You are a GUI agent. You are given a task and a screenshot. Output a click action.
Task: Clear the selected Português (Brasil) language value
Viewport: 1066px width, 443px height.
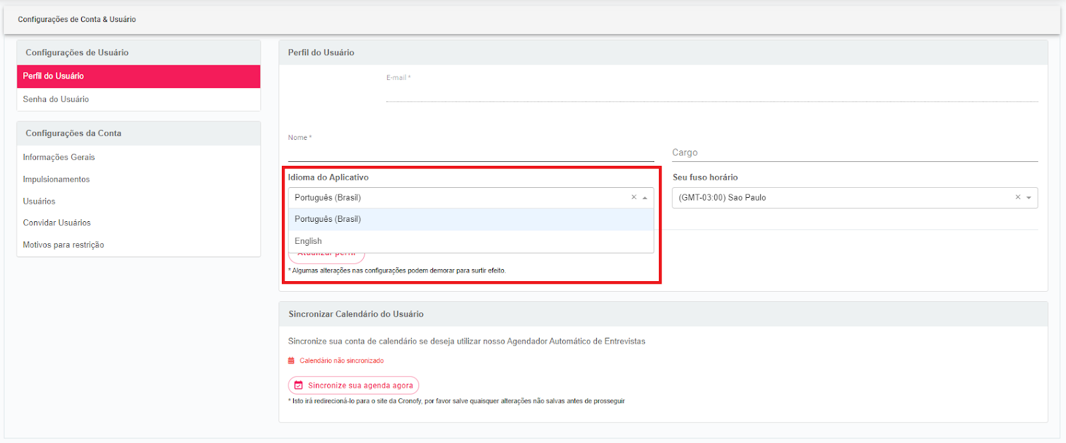click(634, 197)
